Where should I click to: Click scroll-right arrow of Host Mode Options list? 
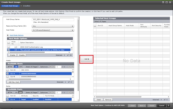tap(69, 52)
